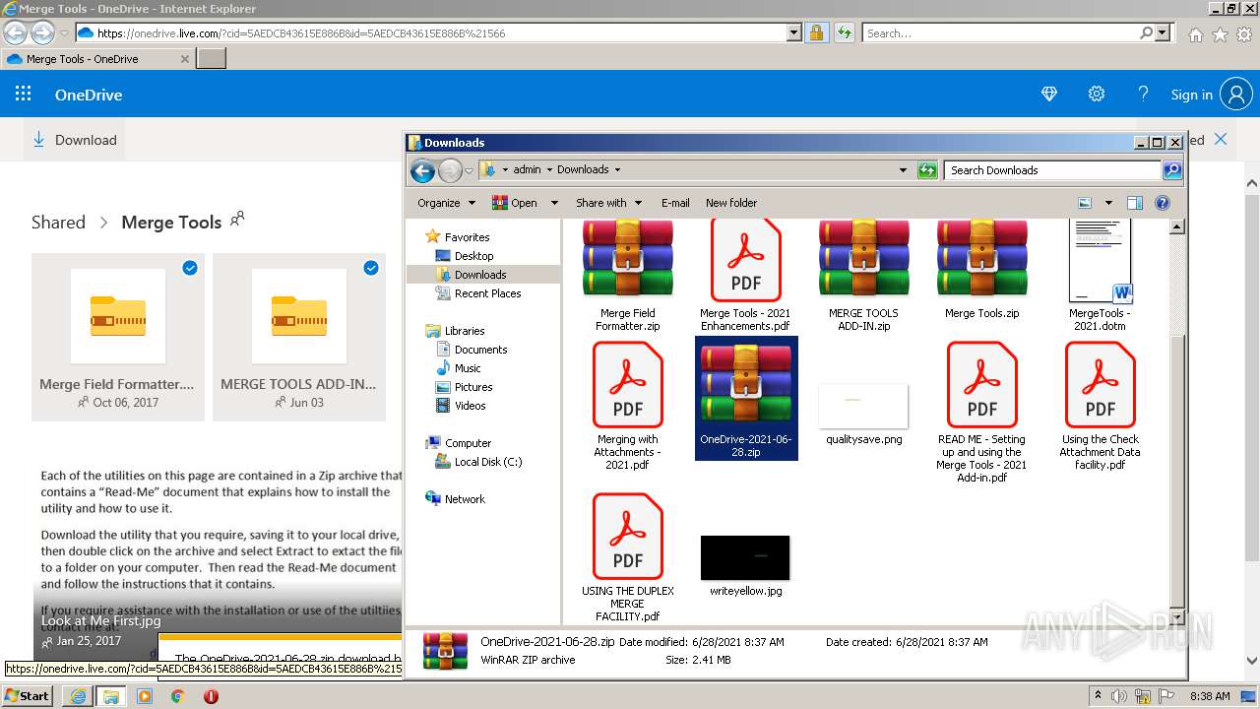Click the Shared breadcrumb link
1260x709 pixels.
click(58, 223)
